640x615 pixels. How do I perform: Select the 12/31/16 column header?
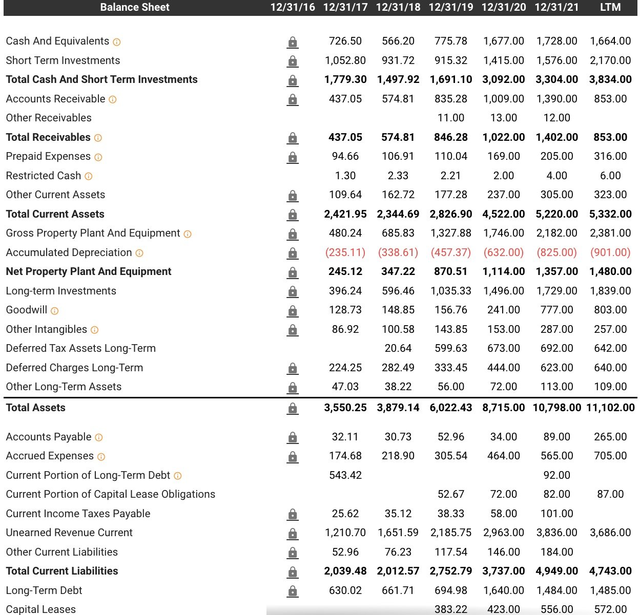(x=293, y=7)
